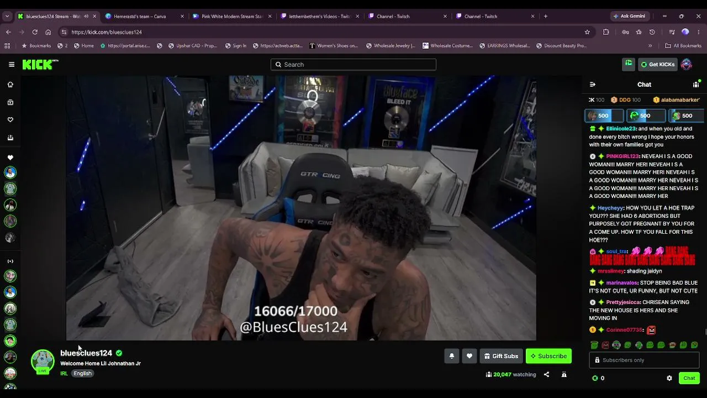Open the Browse icon in the sidebar

(10, 102)
